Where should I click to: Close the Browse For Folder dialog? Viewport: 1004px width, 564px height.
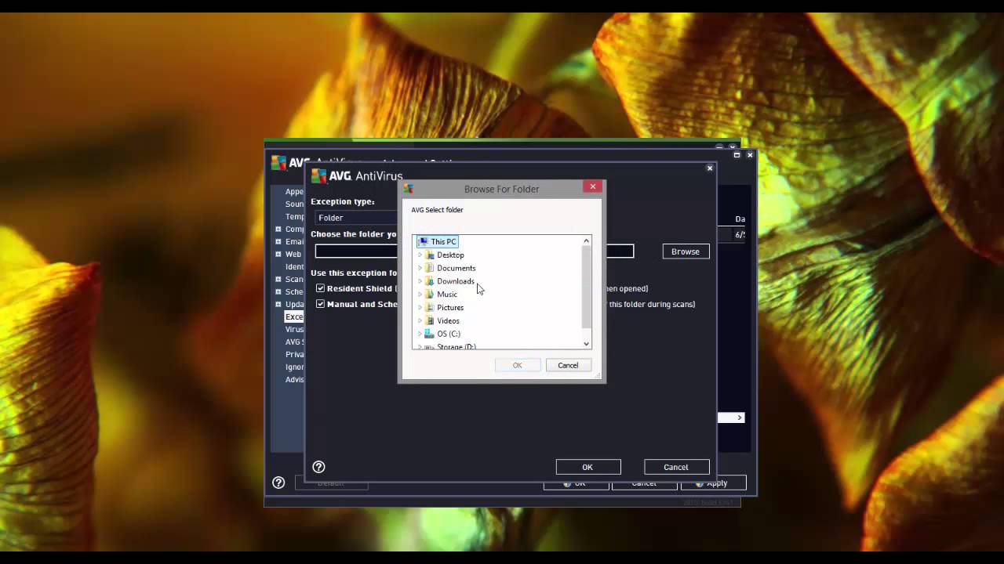coord(593,186)
